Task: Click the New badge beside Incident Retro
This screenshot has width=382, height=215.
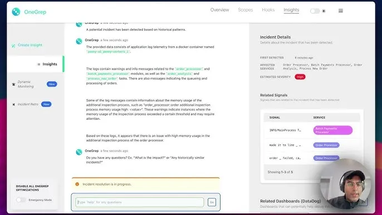Action: (x=46, y=104)
